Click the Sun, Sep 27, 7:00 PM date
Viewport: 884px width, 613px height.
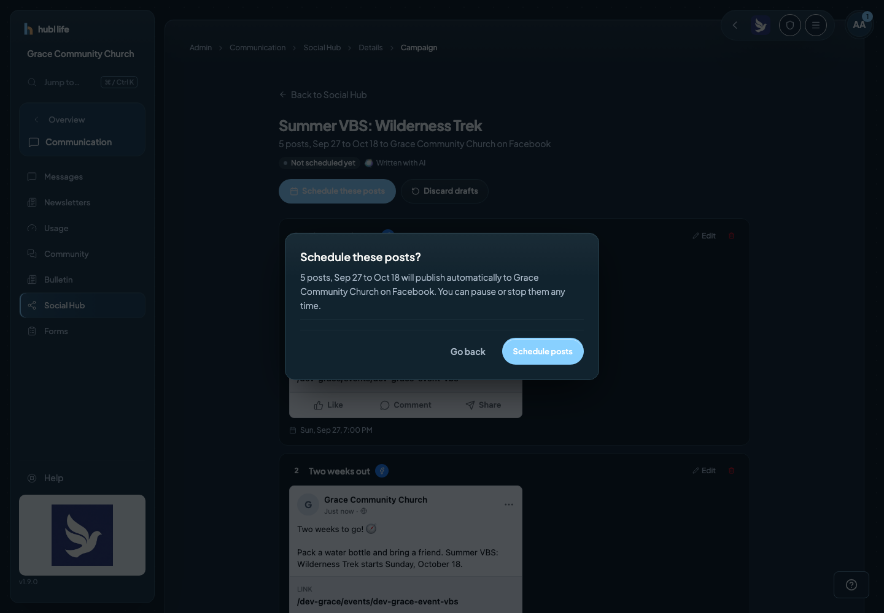click(336, 430)
